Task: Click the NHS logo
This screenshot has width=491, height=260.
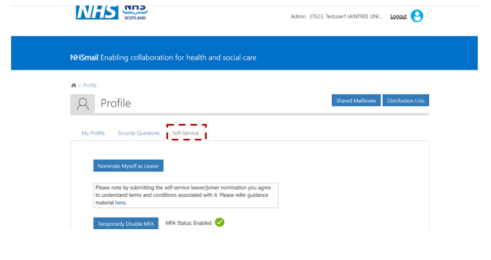Action: (97, 13)
